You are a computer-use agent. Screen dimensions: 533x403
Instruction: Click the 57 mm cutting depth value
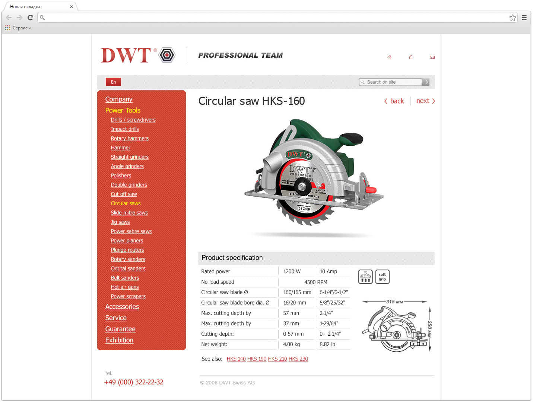click(291, 313)
